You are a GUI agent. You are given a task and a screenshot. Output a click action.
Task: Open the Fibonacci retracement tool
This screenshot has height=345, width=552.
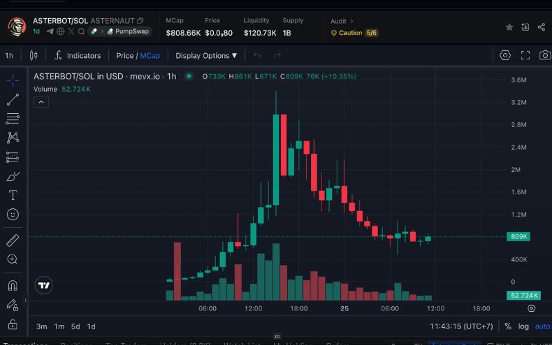click(12, 119)
